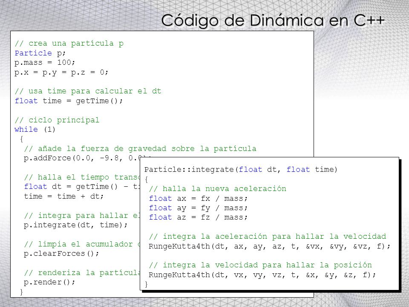The width and height of the screenshot is (409, 307).
Task: Click the line "time = time + dt;"
Action: (64, 196)
